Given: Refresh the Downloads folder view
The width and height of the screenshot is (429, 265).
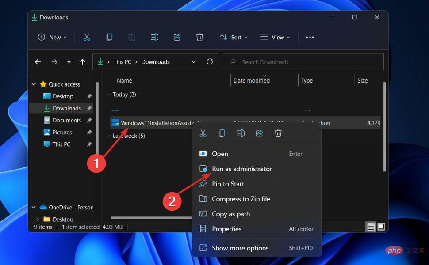Looking at the screenshot, I should click(x=210, y=62).
